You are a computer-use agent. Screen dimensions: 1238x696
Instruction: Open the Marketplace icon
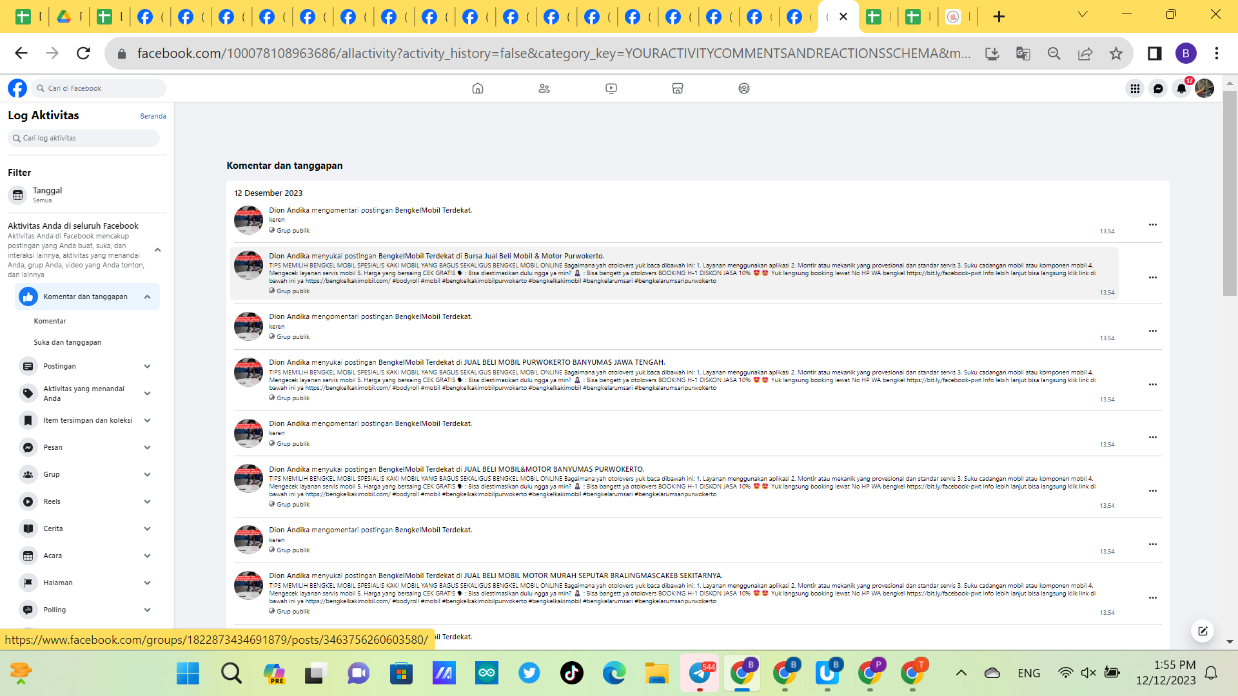pos(677,88)
